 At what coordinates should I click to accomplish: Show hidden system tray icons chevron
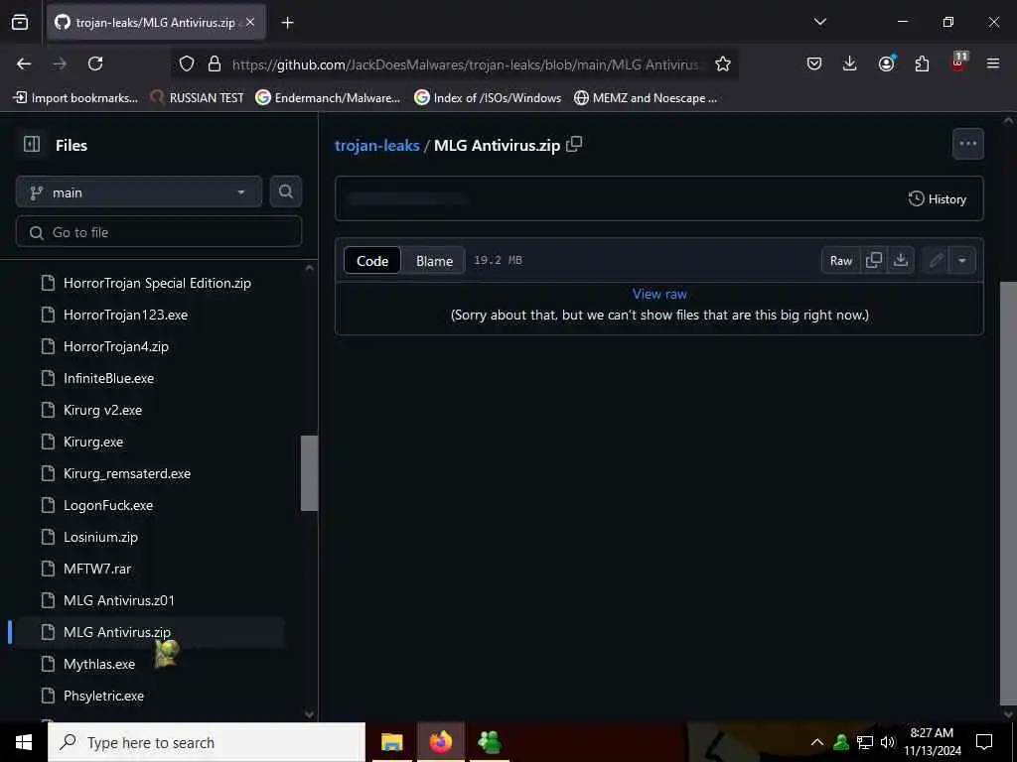pos(817,742)
